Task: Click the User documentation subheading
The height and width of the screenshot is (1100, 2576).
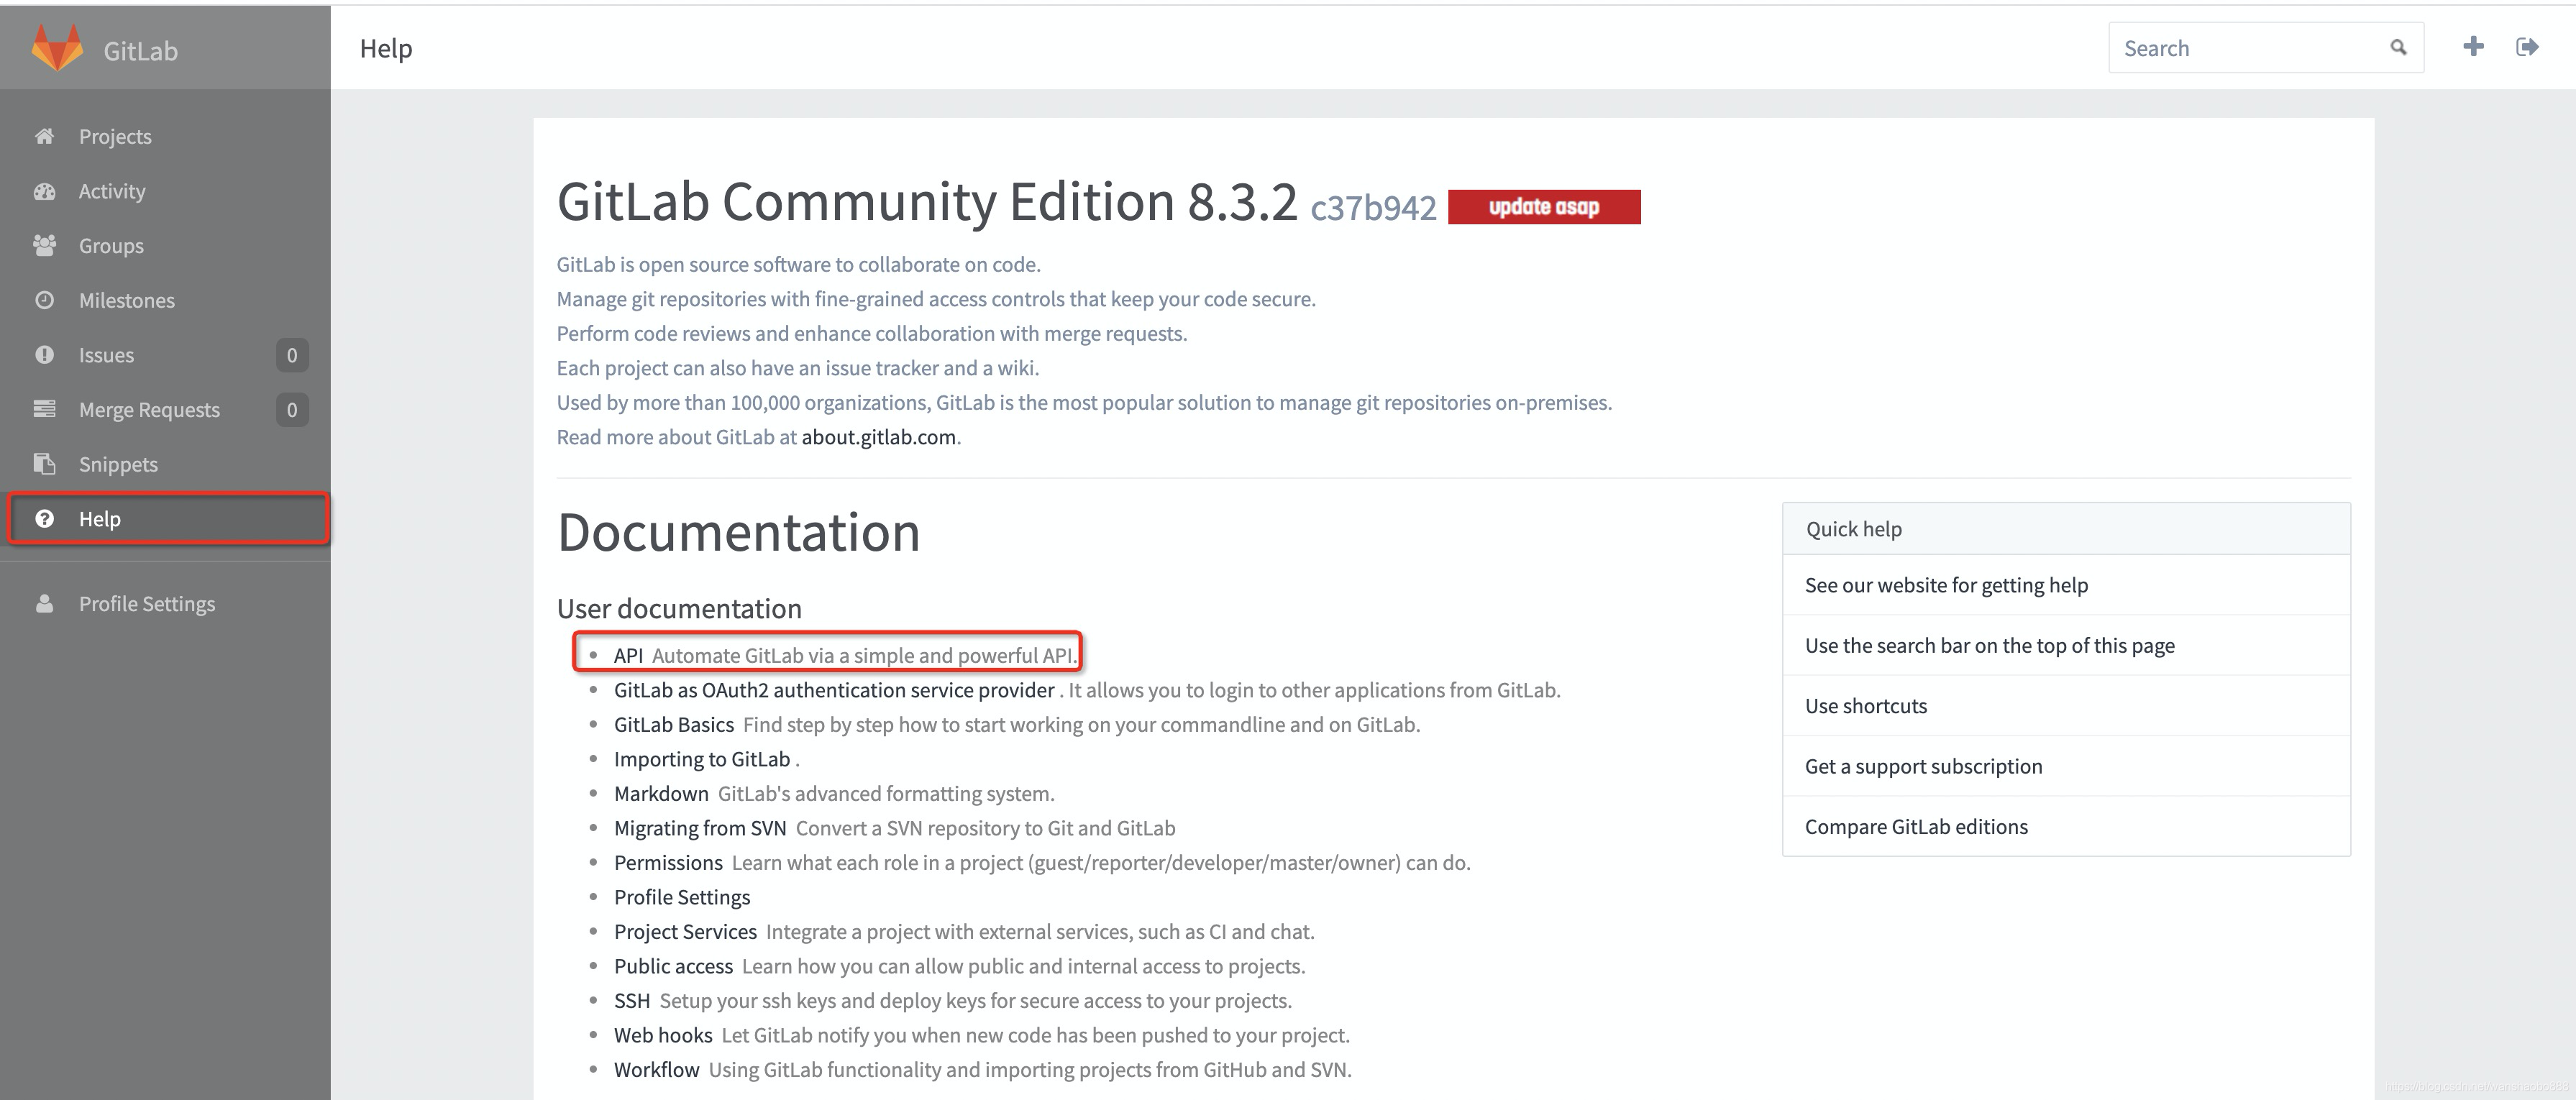Action: [x=679, y=608]
